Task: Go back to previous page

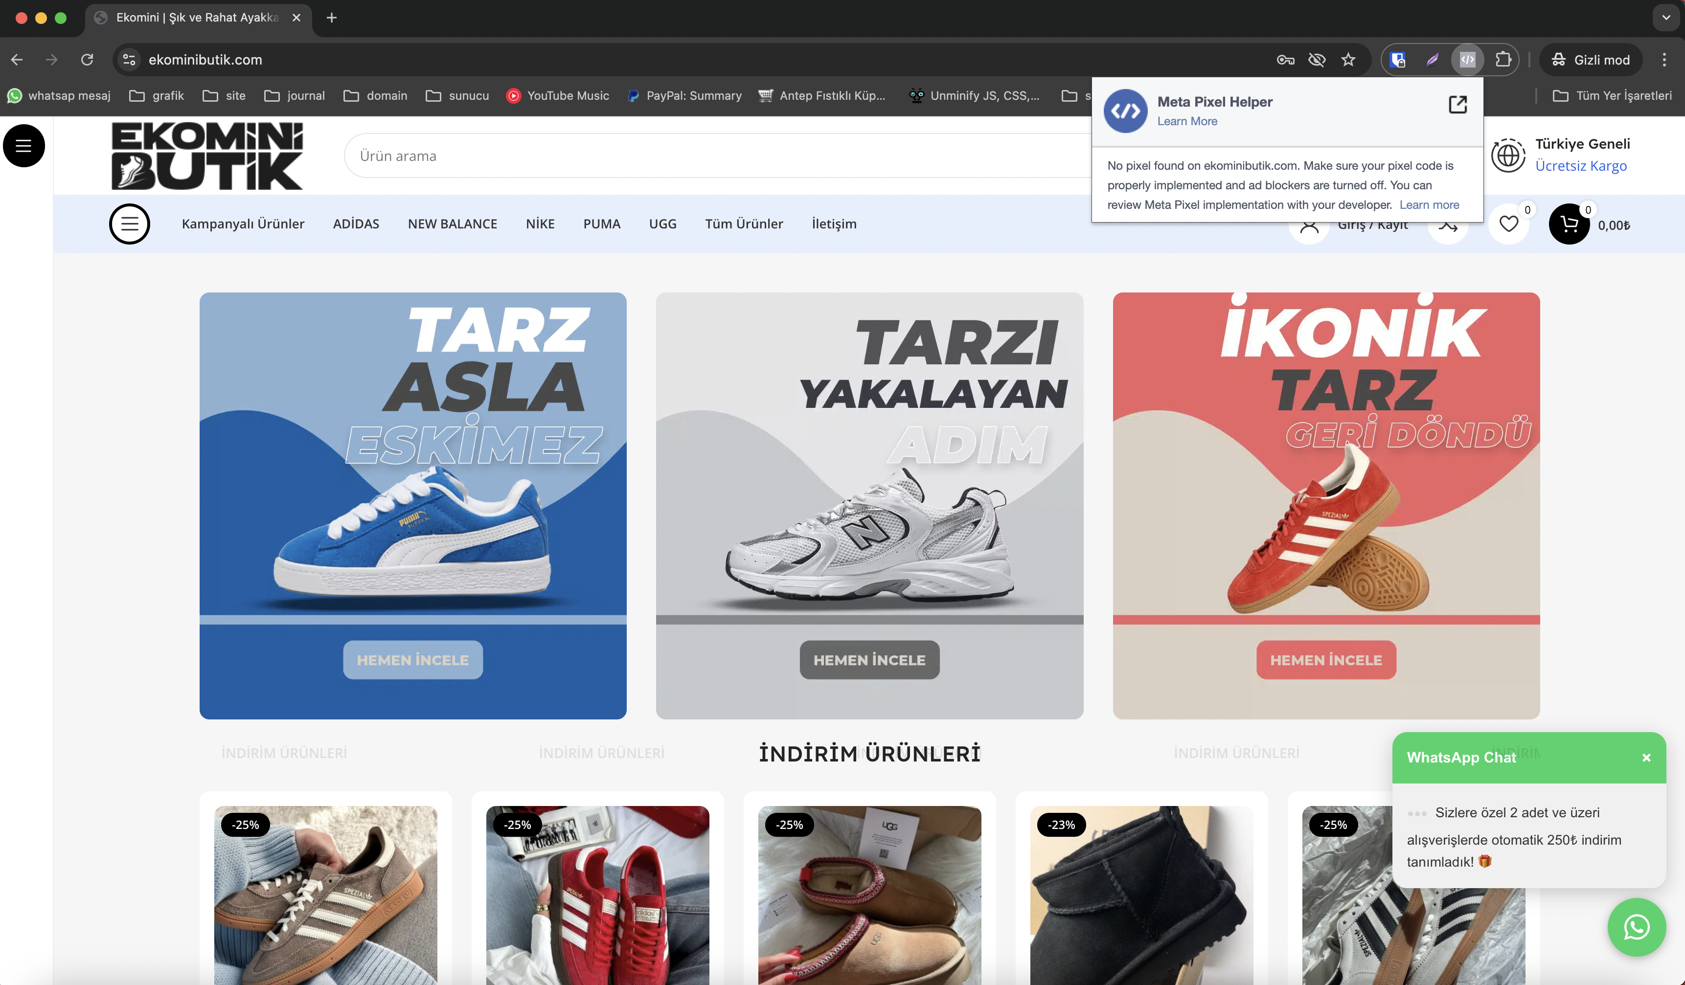Action: tap(18, 60)
